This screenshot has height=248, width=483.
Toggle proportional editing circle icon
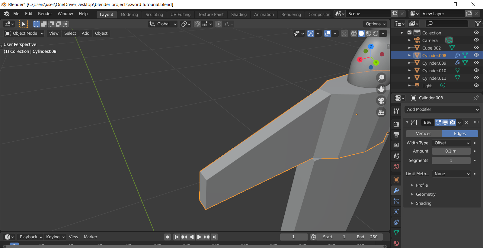coord(219,24)
